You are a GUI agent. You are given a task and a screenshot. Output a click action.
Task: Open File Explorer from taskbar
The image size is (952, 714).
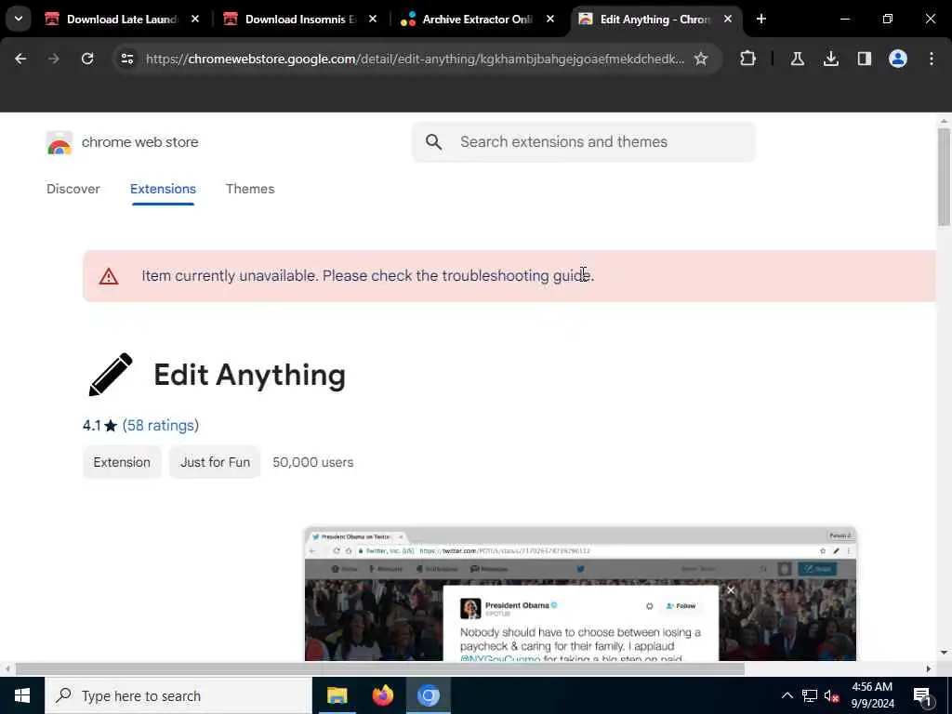coord(337,695)
